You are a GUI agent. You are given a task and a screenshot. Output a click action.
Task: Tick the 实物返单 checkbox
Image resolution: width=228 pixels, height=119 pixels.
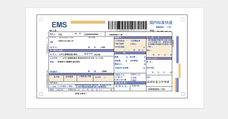pyautogui.click(x=131, y=41)
